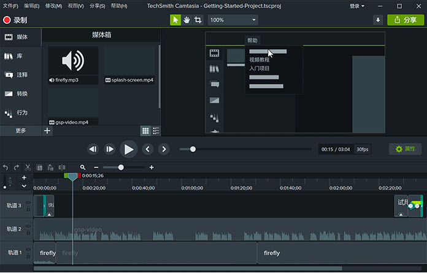Screen dimensions: 427x273
Task: Switch to the 注释 annotations tab
Action: 21,75
